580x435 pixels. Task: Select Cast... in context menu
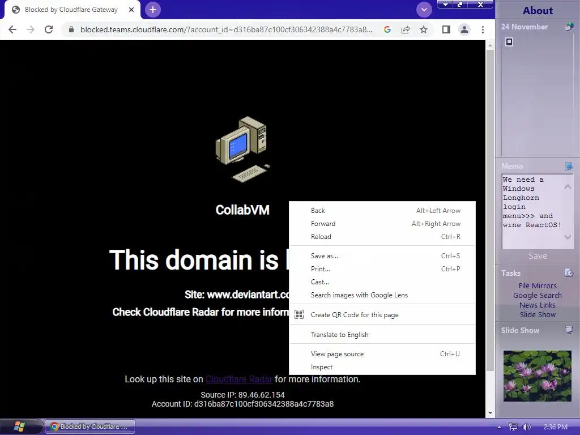coord(382,282)
